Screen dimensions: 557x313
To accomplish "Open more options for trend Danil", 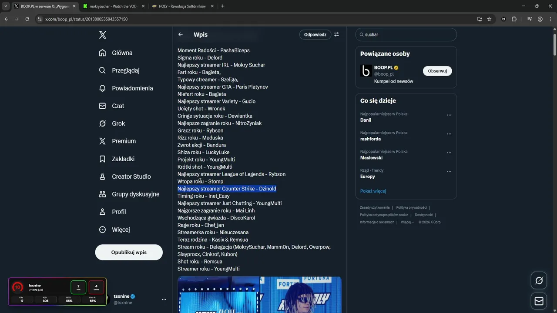I will point(449,115).
